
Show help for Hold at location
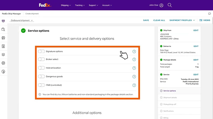pyautogui.click(x=134, y=68)
